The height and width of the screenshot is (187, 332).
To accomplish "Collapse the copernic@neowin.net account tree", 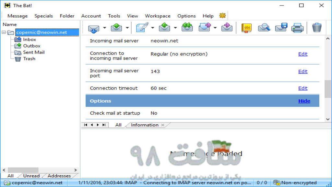I will pyautogui.click(x=4, y=32).
